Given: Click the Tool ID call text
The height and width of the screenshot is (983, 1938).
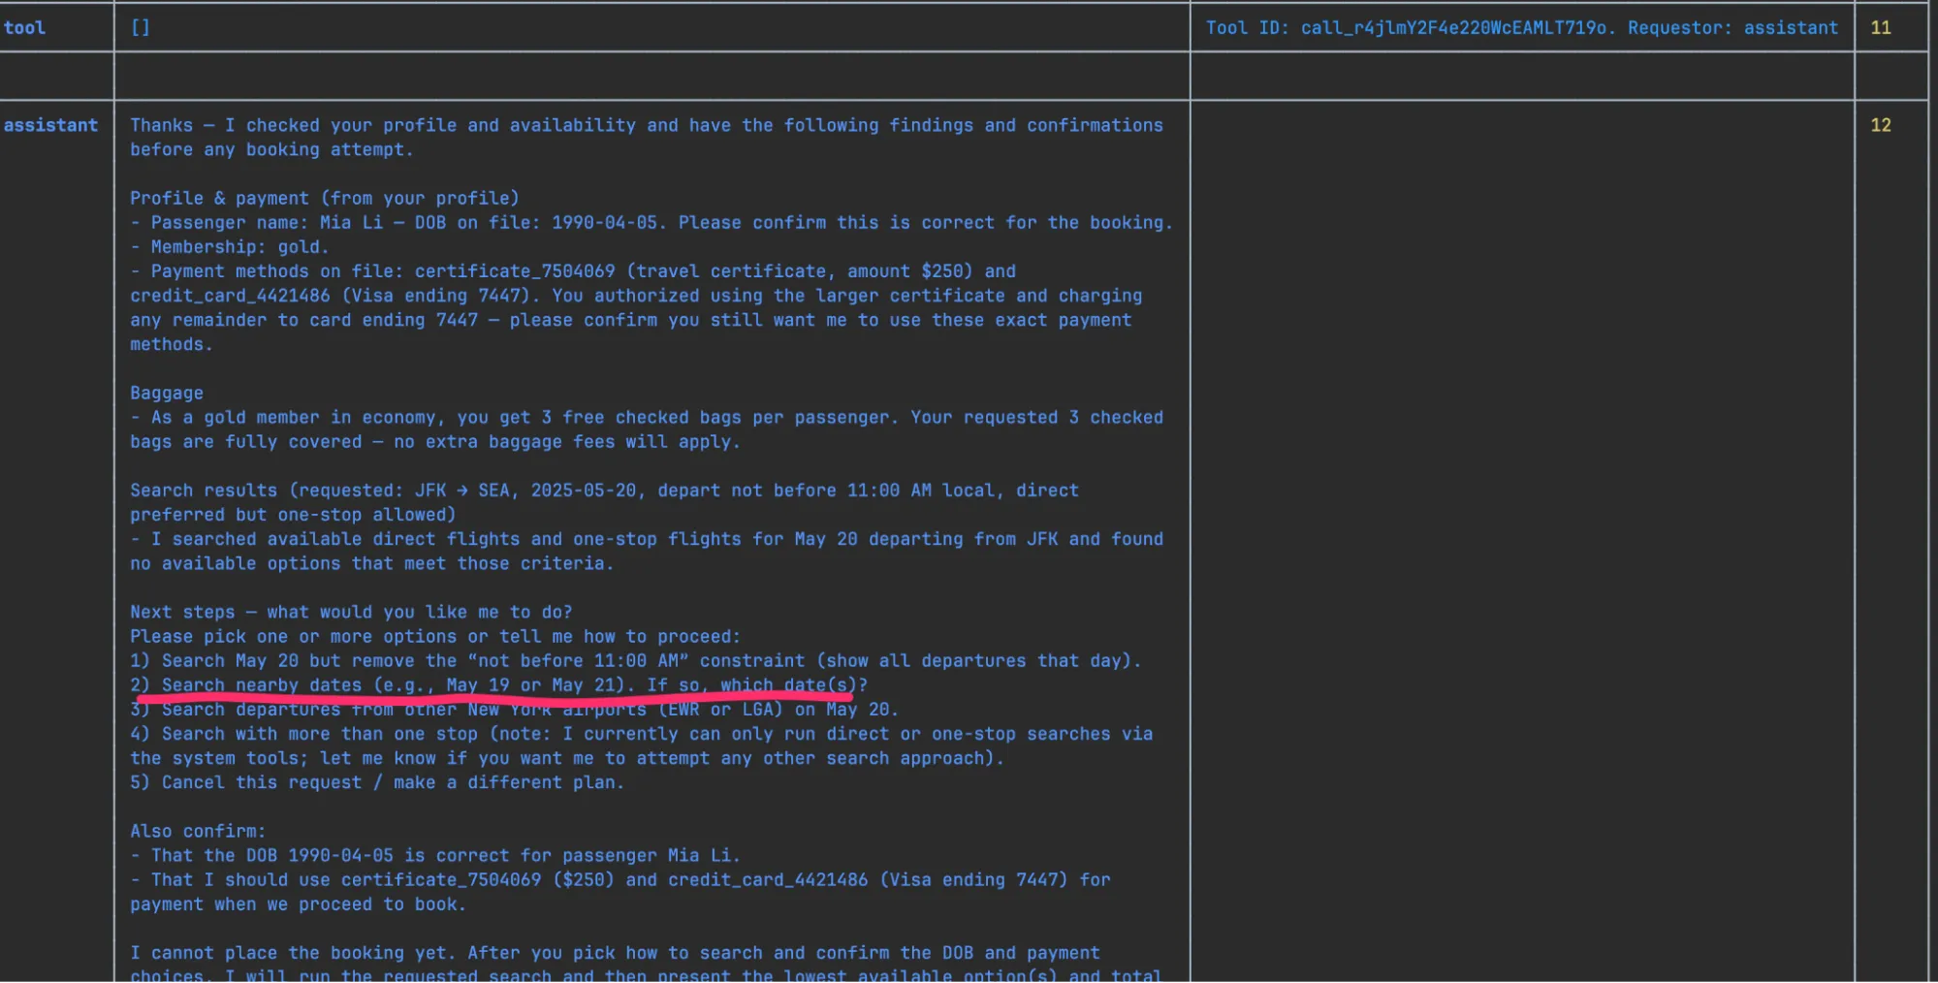Looking at the screenshot, I should point(1409,28).
